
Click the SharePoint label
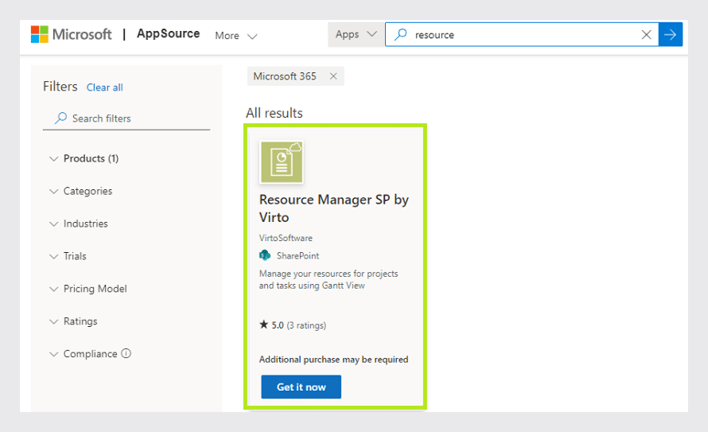pos(298,256)
